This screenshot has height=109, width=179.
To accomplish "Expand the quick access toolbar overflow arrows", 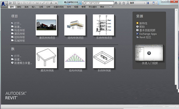I will point(56,3).
